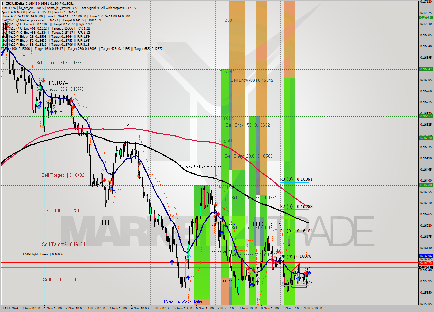Click the green 0.16570 price tag

click(426, 138)
